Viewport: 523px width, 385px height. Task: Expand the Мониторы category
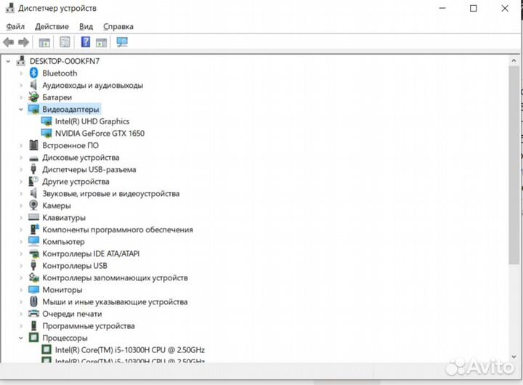(21, 290)
